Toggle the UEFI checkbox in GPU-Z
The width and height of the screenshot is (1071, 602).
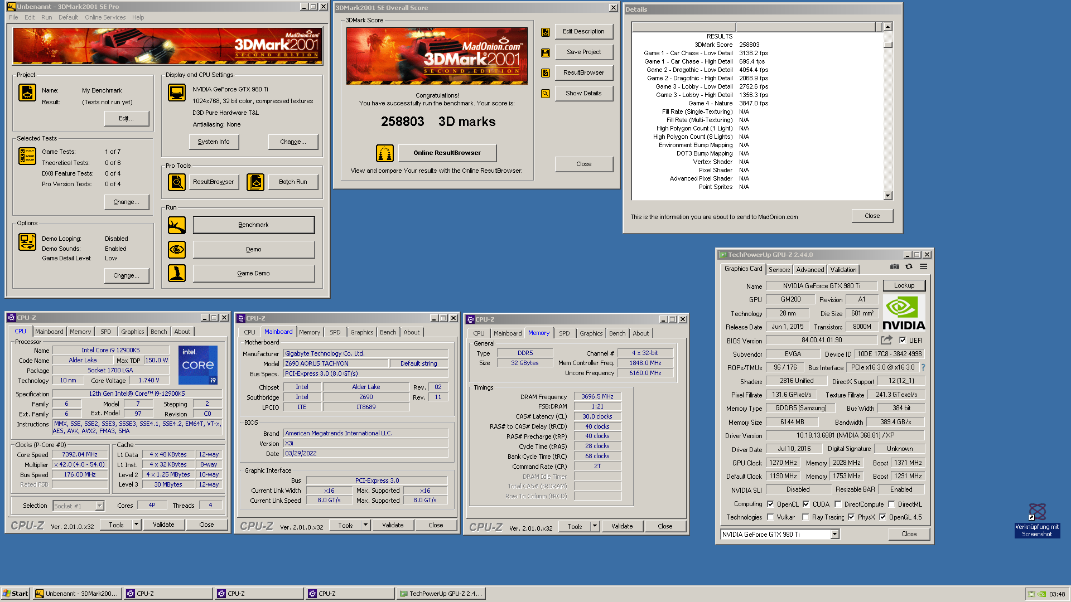click(903, 340)
